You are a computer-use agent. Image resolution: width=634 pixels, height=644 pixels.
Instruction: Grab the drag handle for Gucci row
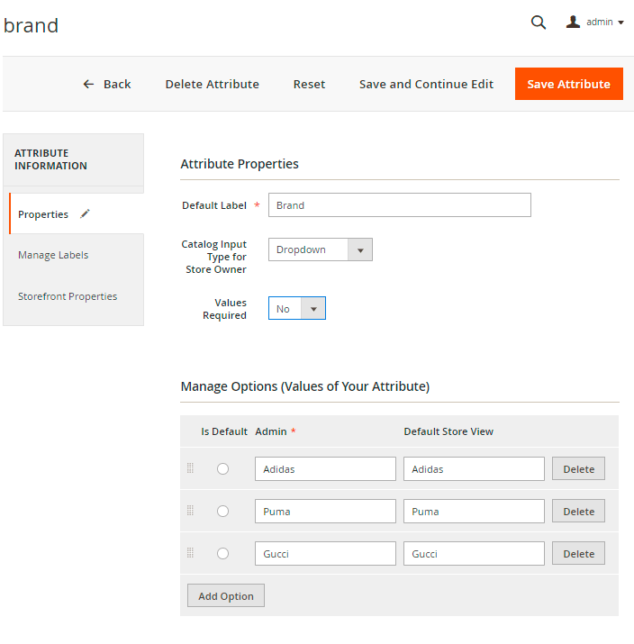[190, 553]
